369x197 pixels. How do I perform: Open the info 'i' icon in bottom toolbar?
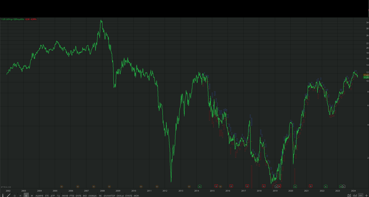[3, 195]
